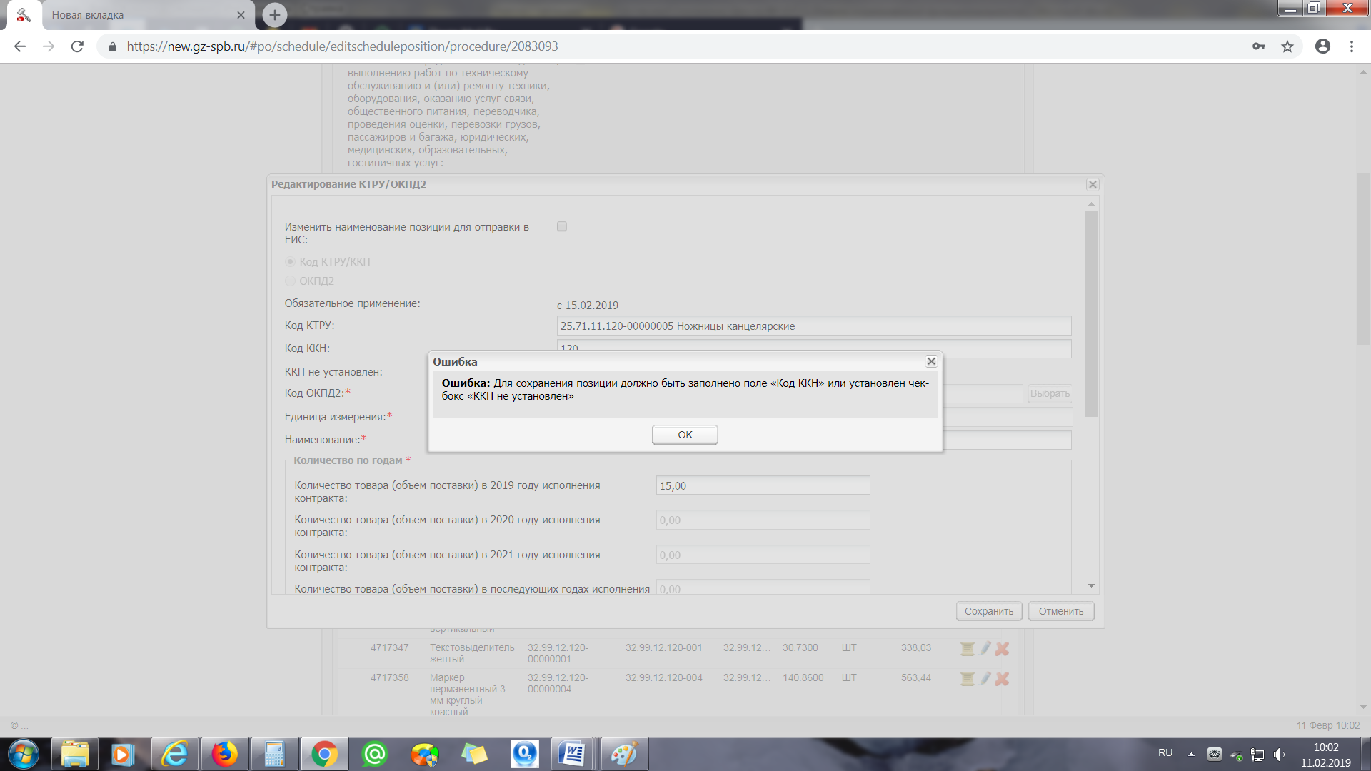The width and height of the screenshot is (1371, 771).
Task: Toggle the change position name checkbox
Action: coord(562,227)
